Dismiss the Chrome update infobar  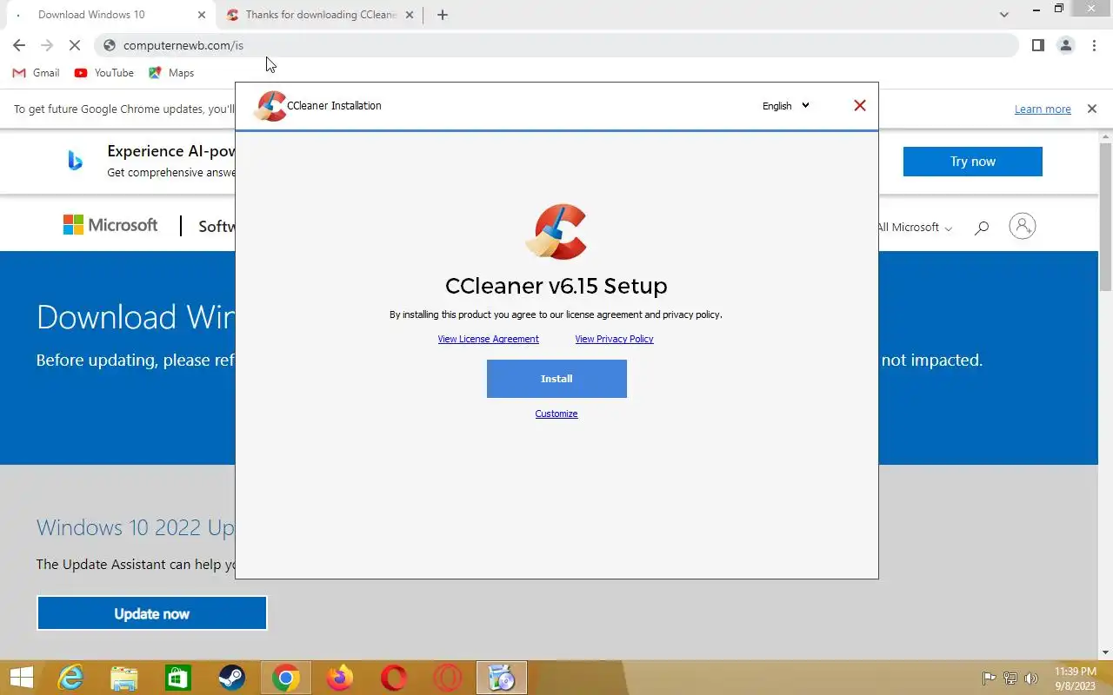[1091, 109]
